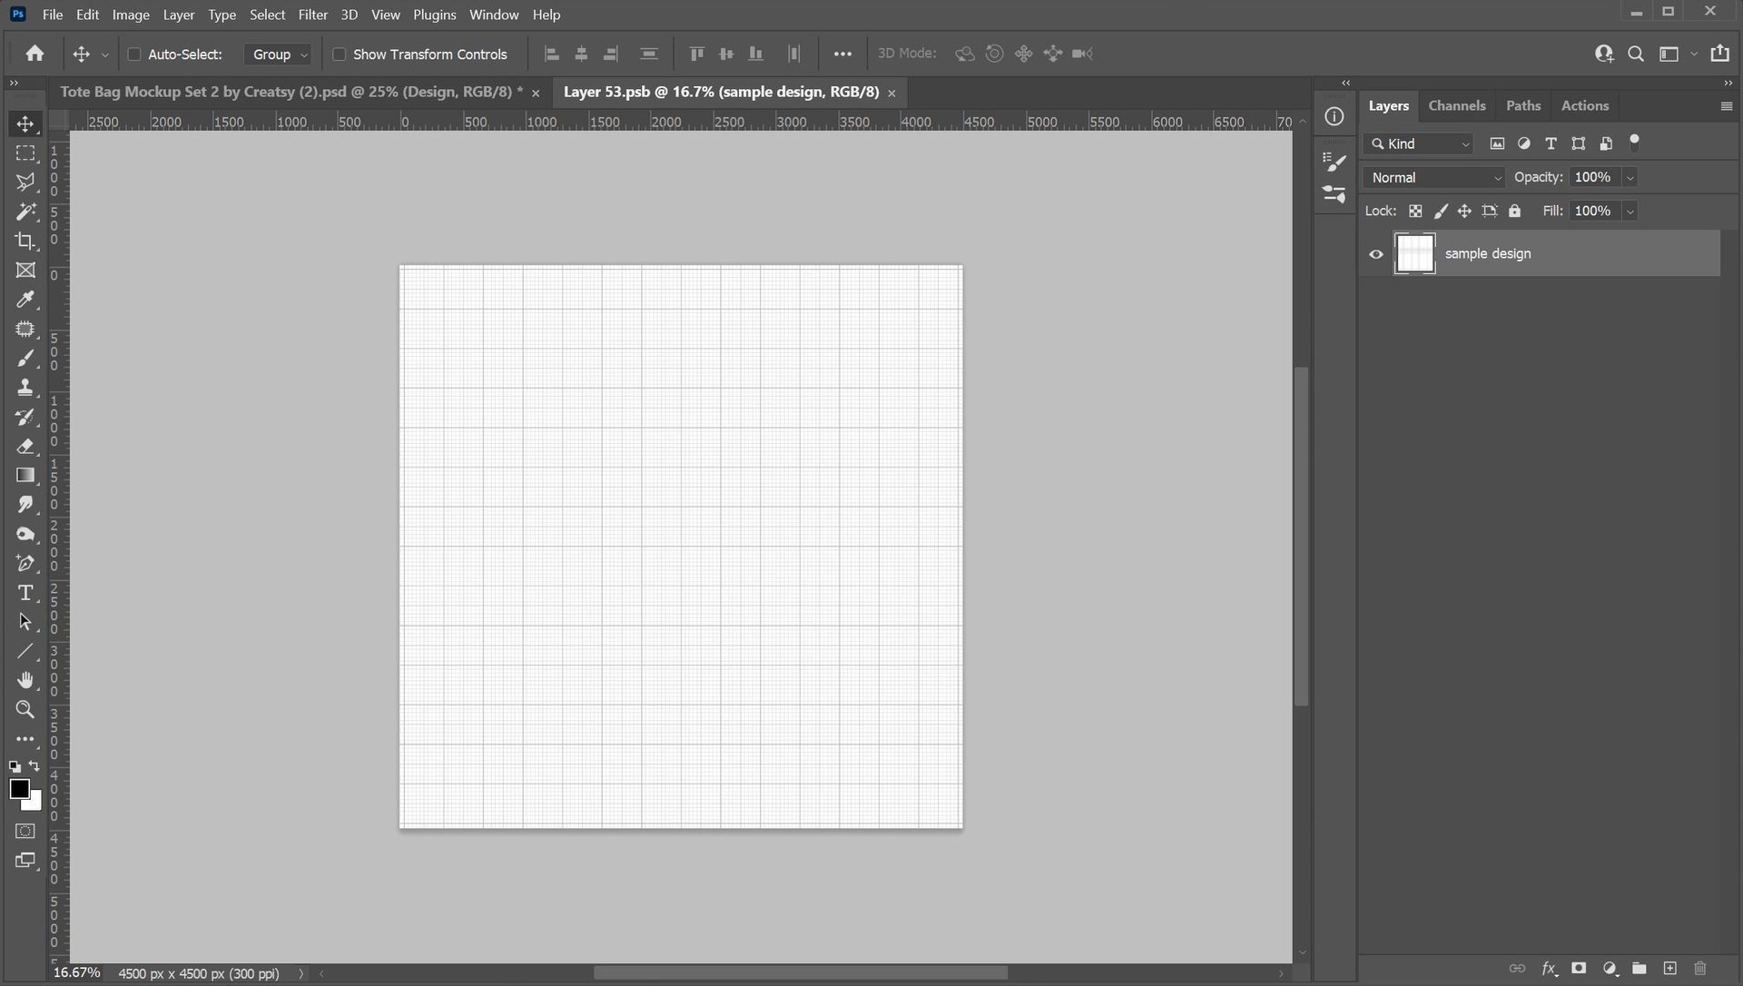Align top edges in options bar
The height and width of the screenshot is (986, 1743).
[696, 54]
